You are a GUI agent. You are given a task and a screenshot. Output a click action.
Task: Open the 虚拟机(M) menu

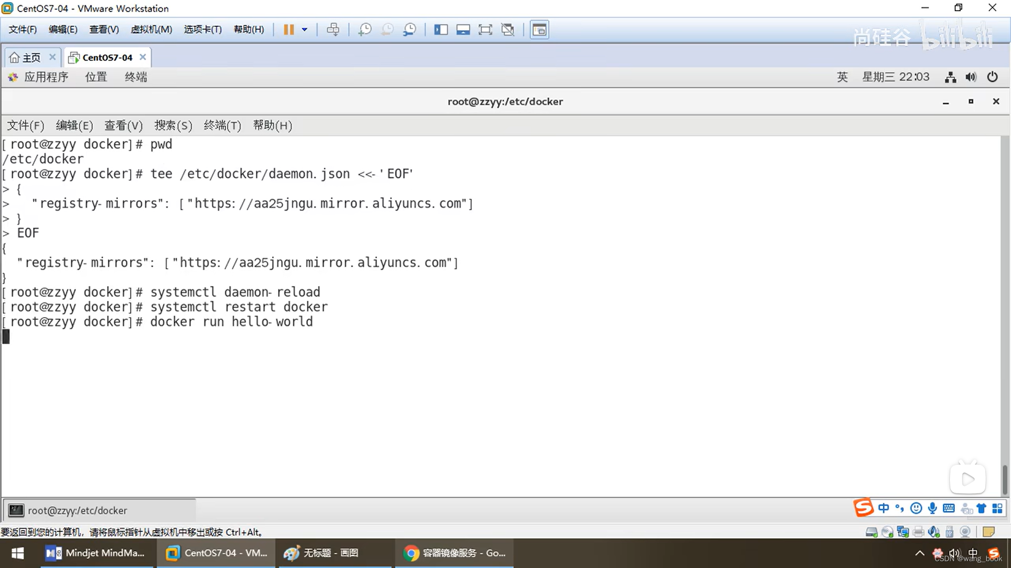pos(151,29)
